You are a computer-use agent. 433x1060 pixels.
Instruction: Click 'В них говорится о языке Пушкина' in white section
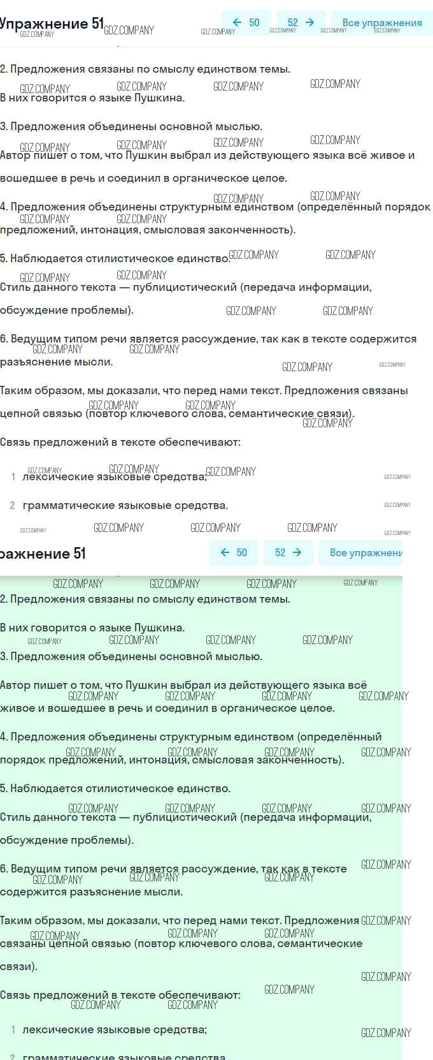pos(92,98)
